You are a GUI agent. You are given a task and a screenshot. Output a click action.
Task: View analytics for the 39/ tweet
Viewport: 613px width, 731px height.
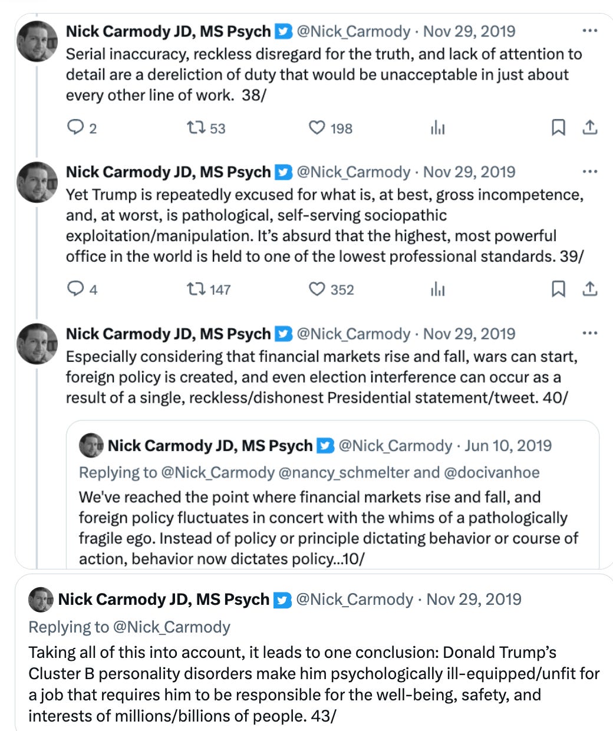pyautogui.click(x=437, y=289)
